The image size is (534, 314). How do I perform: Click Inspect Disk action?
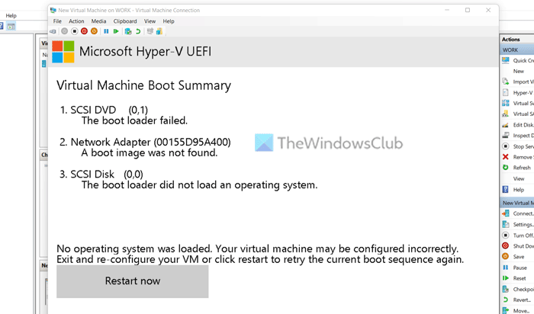[518, 136]
